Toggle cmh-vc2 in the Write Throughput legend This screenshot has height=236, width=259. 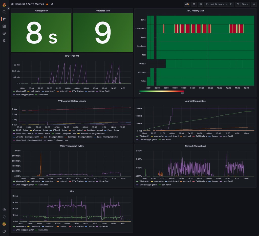(x=63, y=181)
